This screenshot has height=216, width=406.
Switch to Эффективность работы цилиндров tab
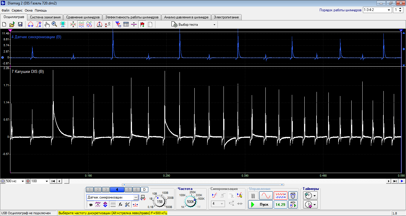[x=132, y=17]
